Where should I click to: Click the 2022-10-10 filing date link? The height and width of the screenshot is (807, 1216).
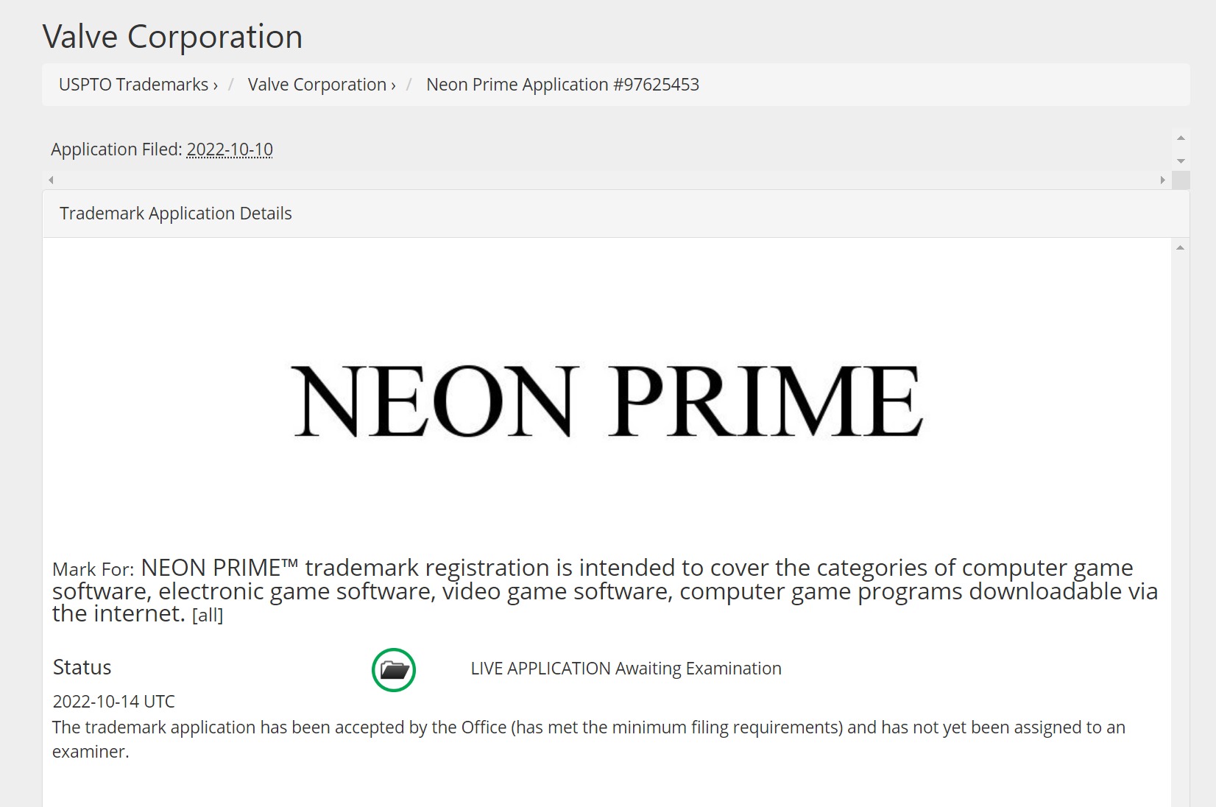(x=229, y=149)
